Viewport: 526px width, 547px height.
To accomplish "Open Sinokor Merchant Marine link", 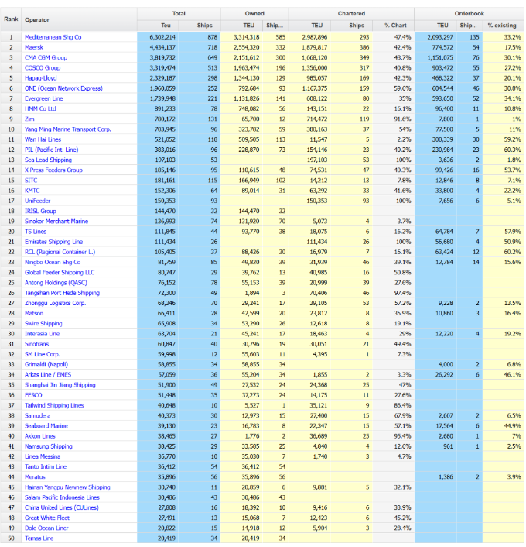I will (x=56, y=222).
